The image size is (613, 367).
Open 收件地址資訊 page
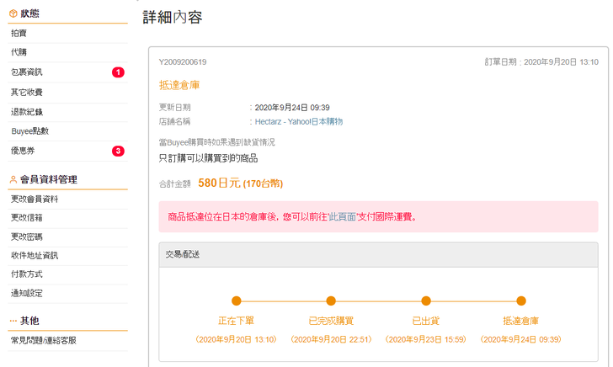(35, 256)
